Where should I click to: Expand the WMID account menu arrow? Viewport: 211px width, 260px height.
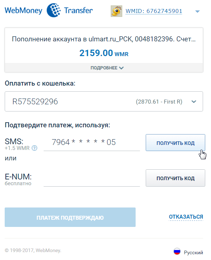click(197, 11)
